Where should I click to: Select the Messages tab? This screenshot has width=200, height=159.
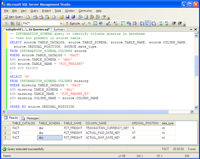coord(30,118)
